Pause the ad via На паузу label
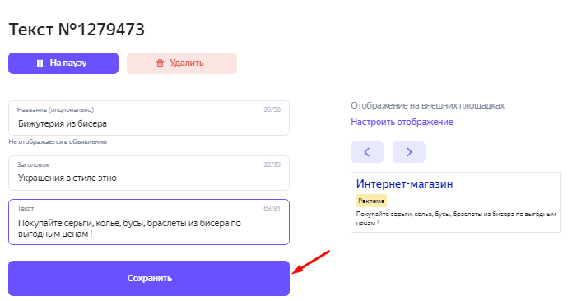 coord(68,63)
